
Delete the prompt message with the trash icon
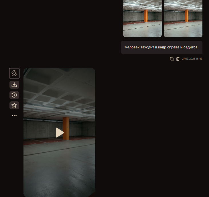[x=178, y=59]
